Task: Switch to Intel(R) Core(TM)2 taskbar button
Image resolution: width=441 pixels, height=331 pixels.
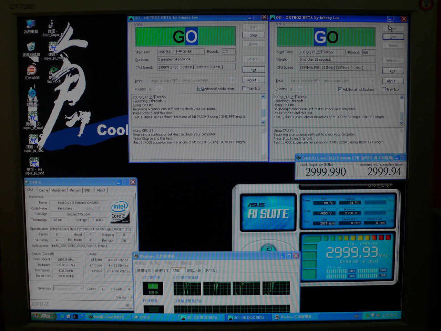Action: [107, 317]
